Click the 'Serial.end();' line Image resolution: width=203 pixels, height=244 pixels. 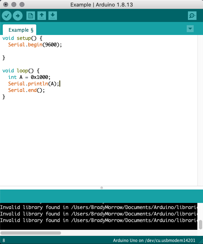click(26, 90)
